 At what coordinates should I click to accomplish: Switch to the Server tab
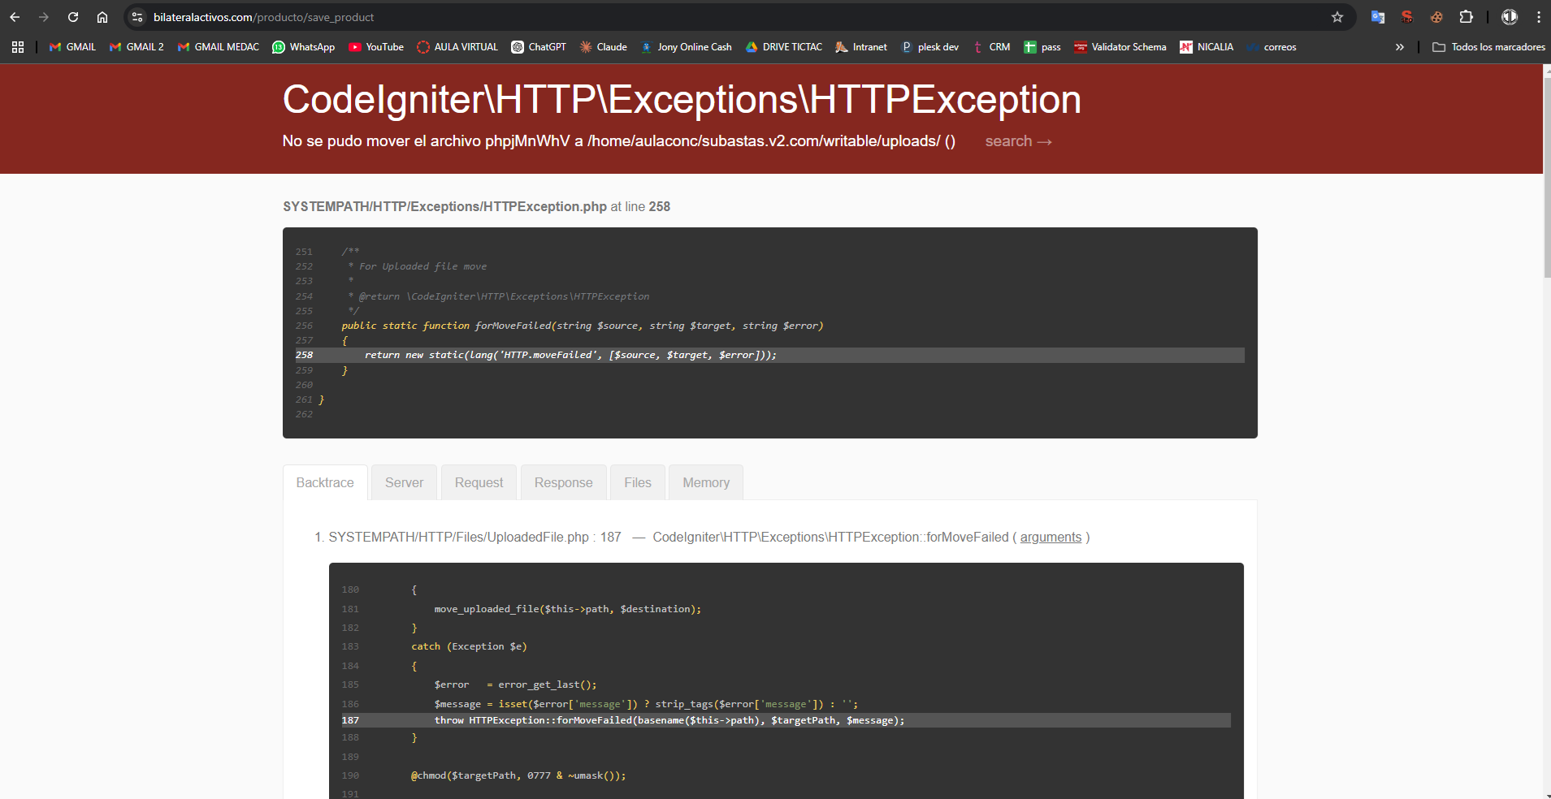405,482
